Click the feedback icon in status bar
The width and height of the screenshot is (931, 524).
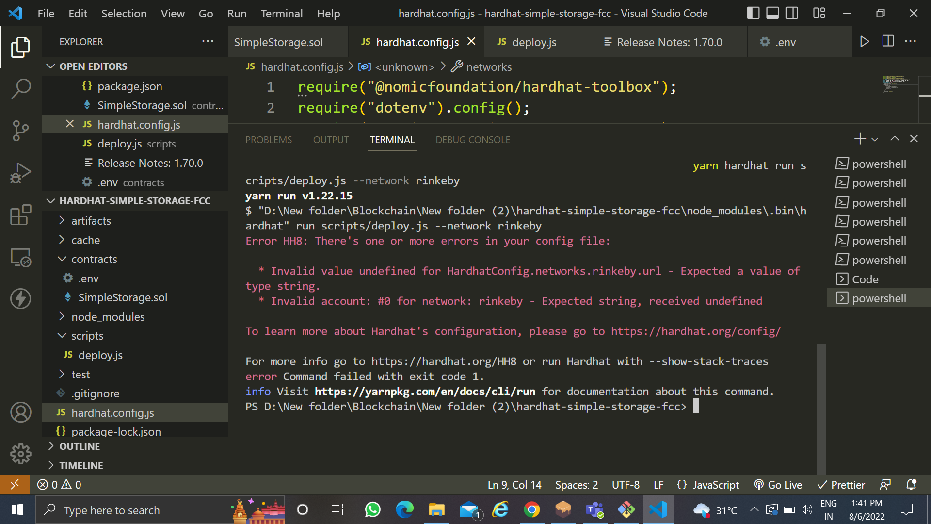(885, 485)
